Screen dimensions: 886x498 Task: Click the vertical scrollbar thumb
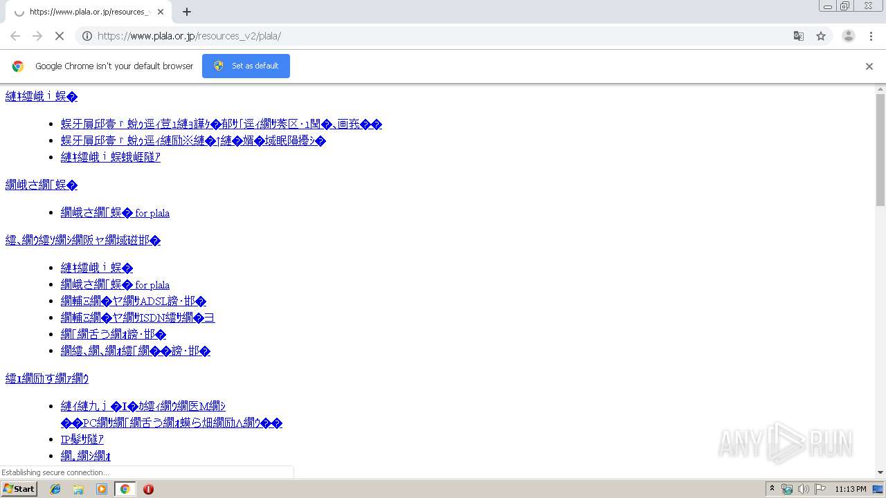click(x=880, y=149)
